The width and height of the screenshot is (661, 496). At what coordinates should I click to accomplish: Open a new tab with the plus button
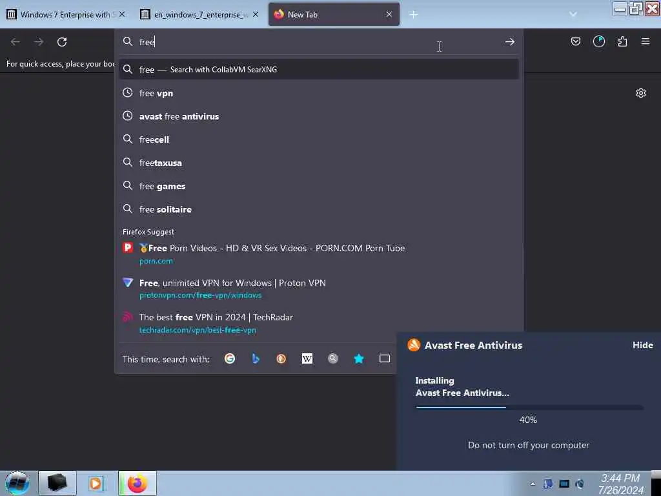(414, 15)
